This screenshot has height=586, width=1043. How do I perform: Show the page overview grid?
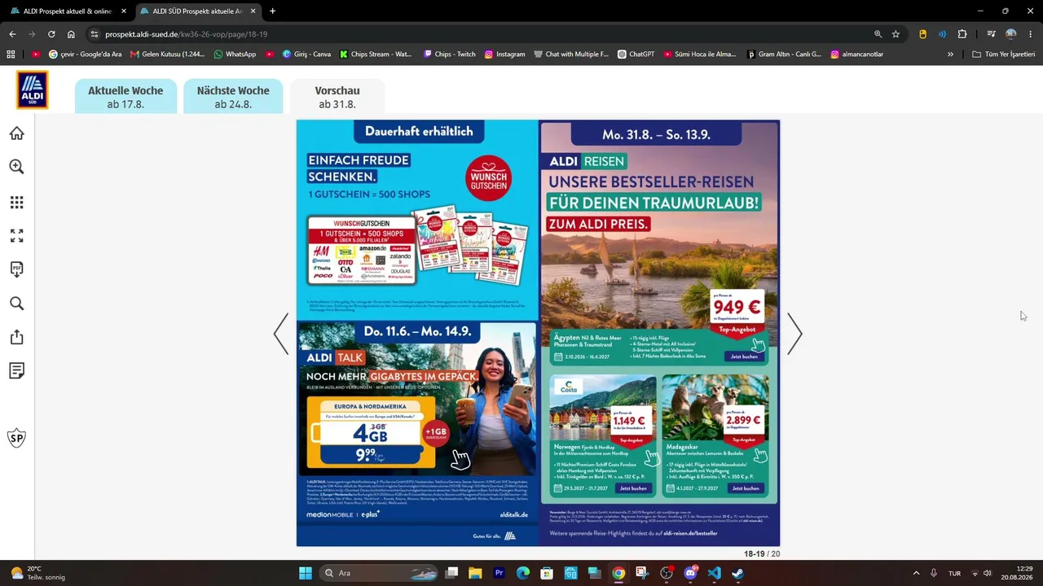pyautogui.click(x=16, y=202)
